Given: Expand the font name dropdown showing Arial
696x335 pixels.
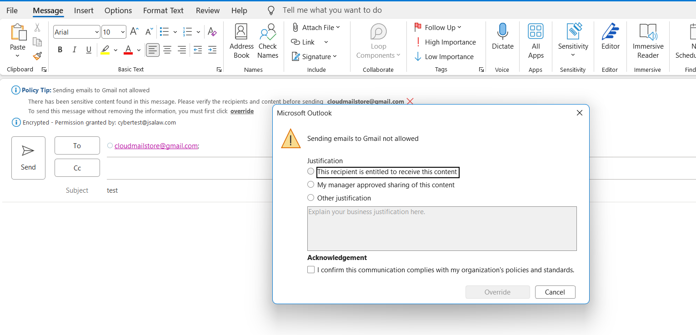Looking at the screenshot, I should pyautogui.click(x=97, y=32).
